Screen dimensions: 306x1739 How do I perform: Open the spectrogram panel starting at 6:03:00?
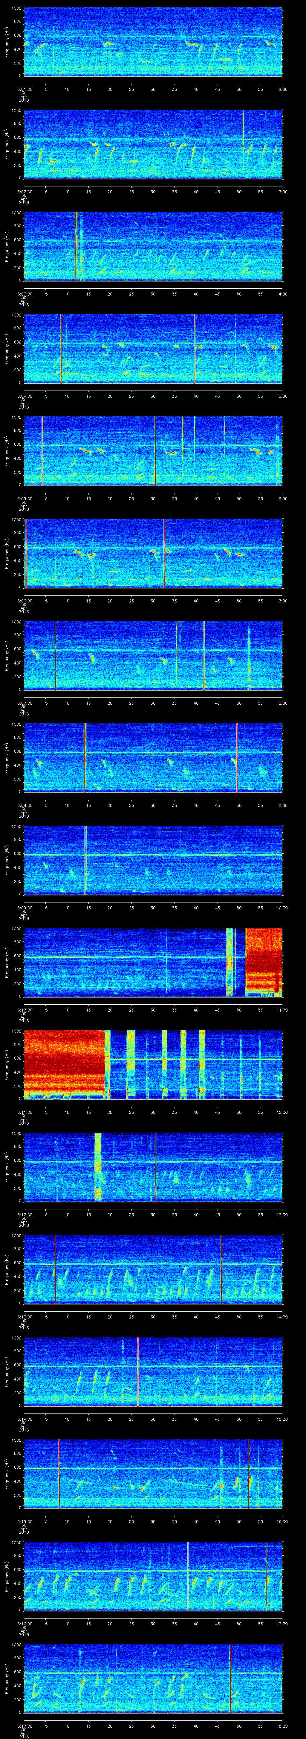point(153,246)
